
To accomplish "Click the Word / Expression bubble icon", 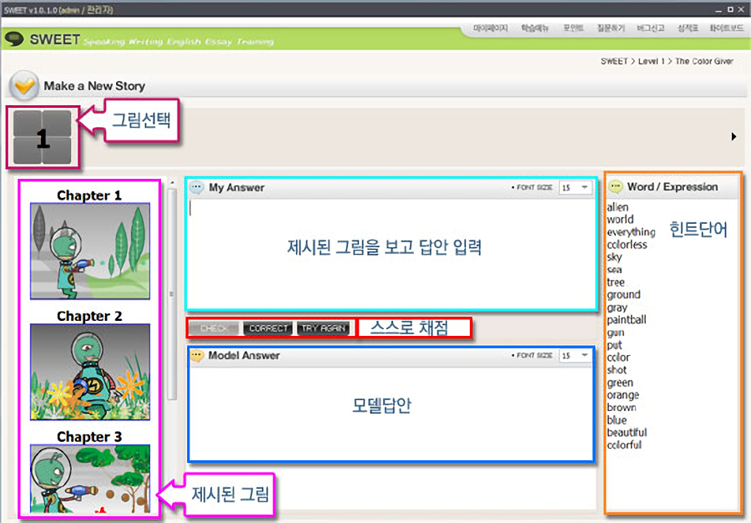I will click(616, 187).
